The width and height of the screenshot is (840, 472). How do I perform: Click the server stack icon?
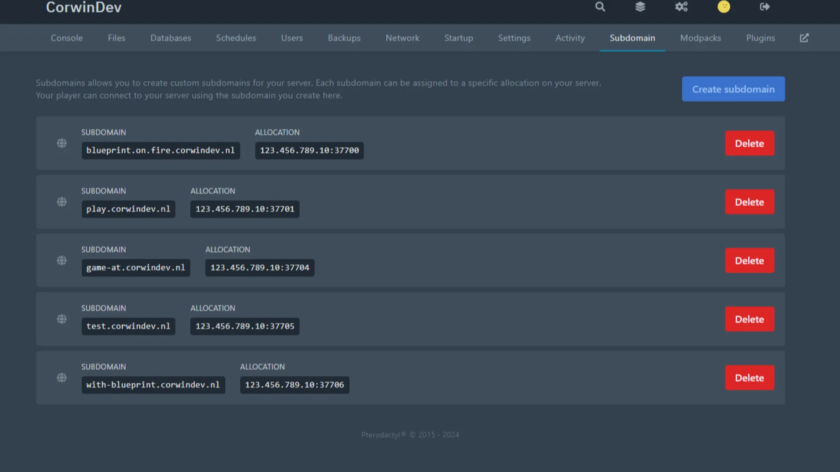[x=640, y=7]
